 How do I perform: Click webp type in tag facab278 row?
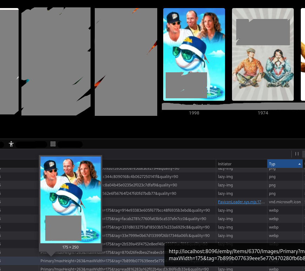(x=274, y=219)
